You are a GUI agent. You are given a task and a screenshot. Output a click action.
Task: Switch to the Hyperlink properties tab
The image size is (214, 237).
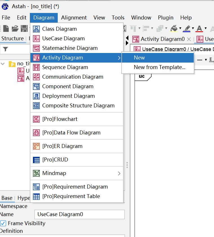click(x=24, y=198)
